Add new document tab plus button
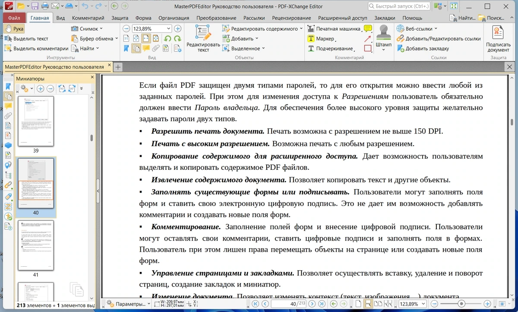The height and width of the screenshot is (312, 518). pos(118,67)
